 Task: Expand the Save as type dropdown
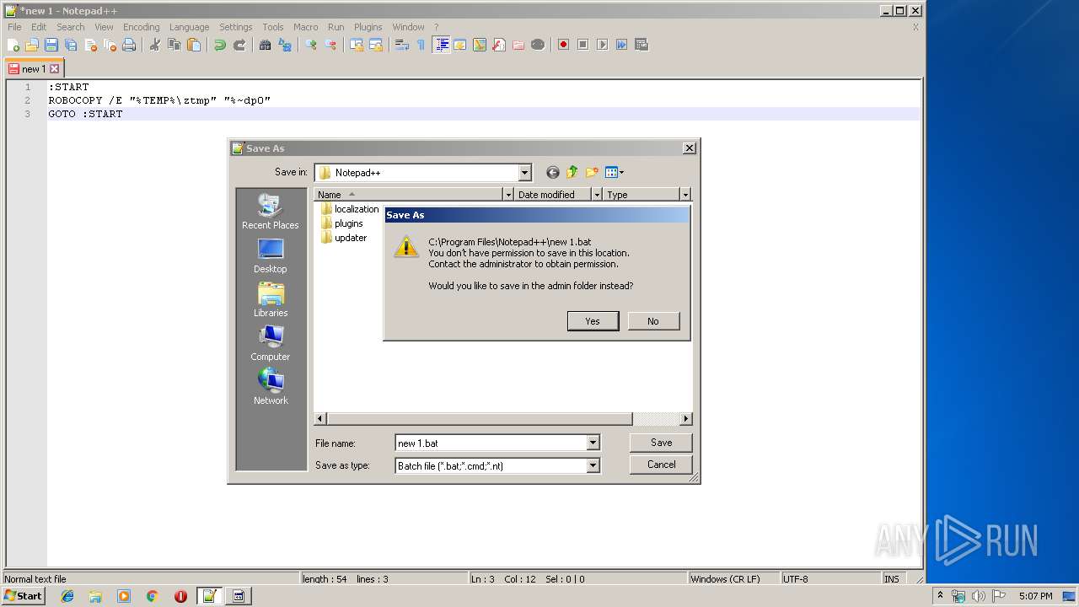pyautogui.click(x=593, y=465)
